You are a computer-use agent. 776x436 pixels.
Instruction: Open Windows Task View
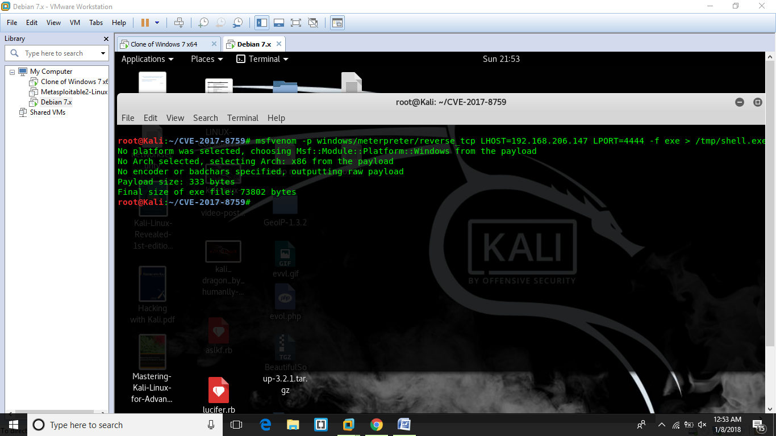point(236,425)
